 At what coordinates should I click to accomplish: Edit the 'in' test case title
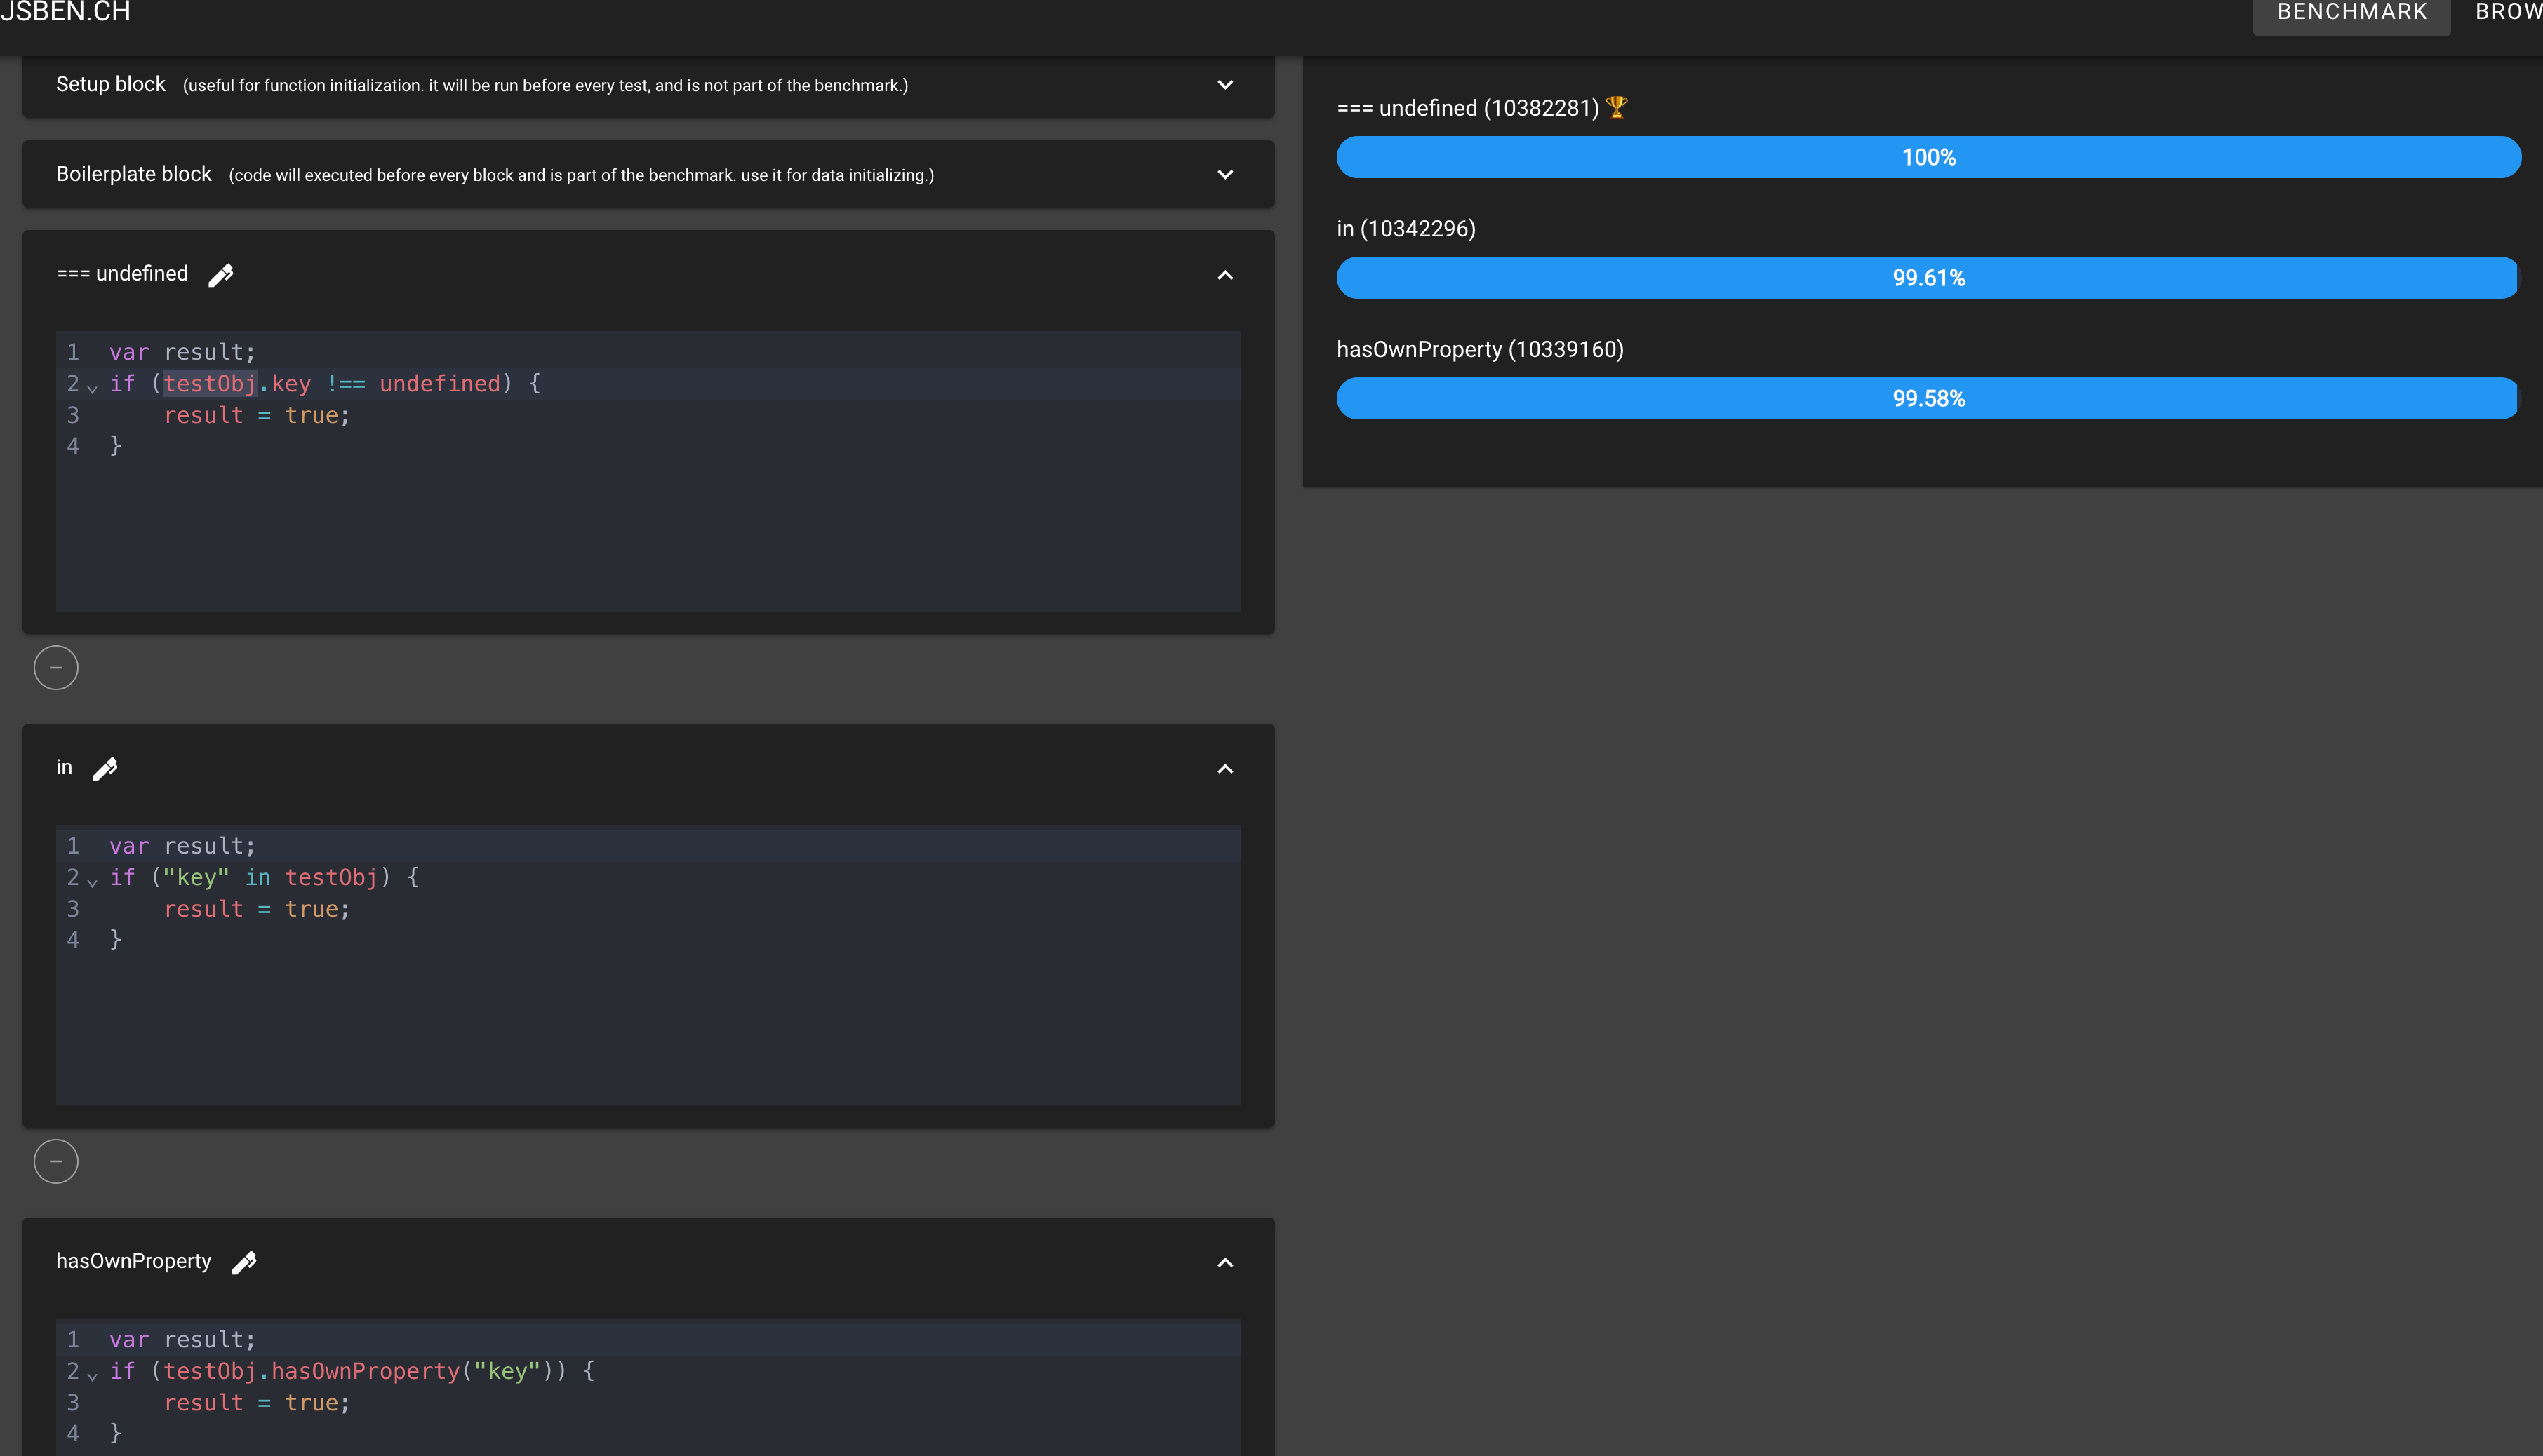click(105, 768)
